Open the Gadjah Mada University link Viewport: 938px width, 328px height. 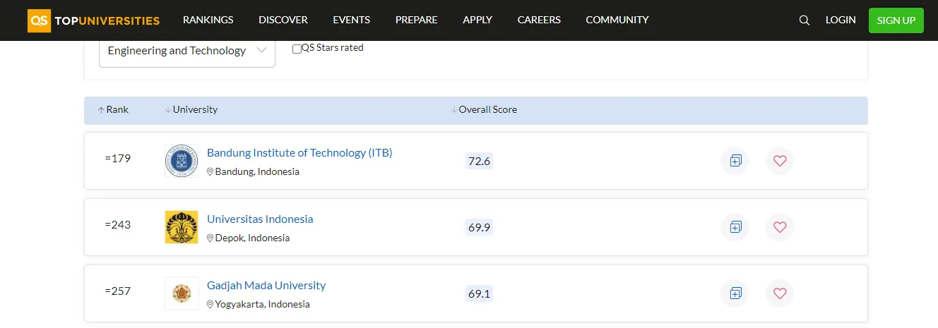tap(266, 286)
